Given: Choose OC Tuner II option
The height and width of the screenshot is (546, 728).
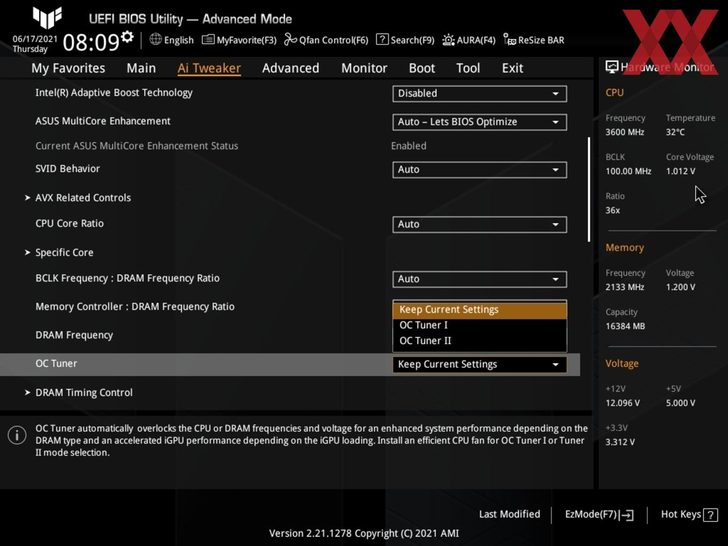Looking at the screenshot, I should pos(480,340).
